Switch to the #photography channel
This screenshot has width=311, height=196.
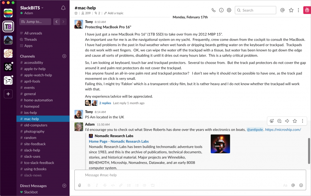tap(34, 131)
